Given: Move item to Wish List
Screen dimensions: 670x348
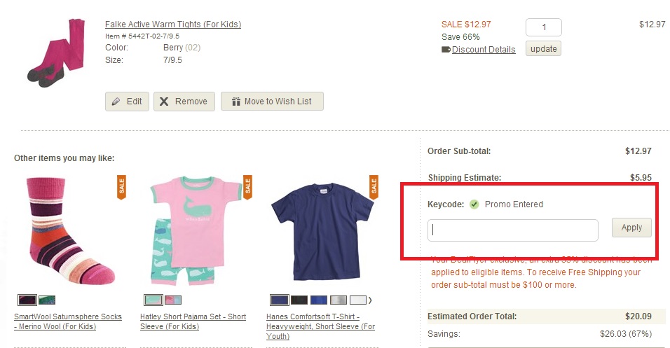Looking at the screenshot, I should (x=271, y=102).
